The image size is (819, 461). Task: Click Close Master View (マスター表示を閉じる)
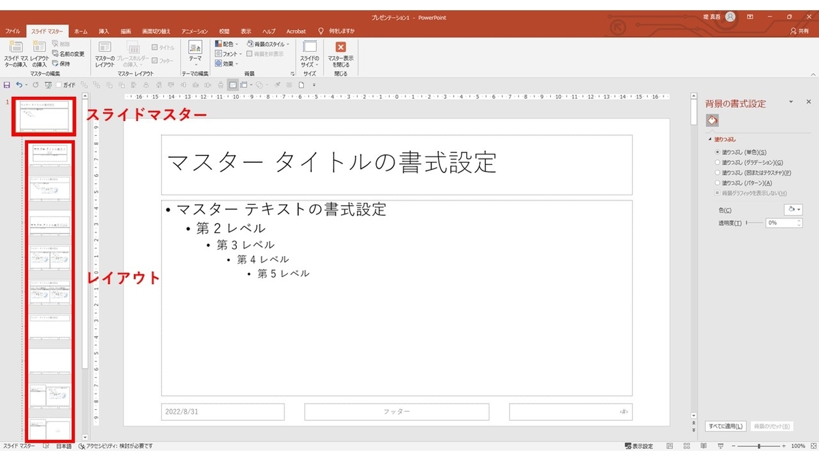click(341, 54)
